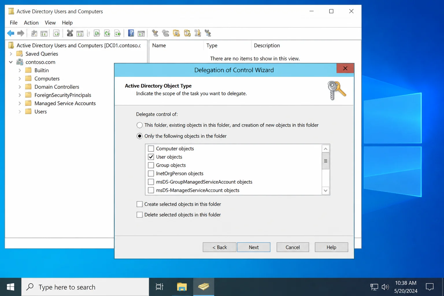The width and height of the screenshot is (444, 296).
Task: Click the create new user toolbar icon
Action: [x=155, y=33]
